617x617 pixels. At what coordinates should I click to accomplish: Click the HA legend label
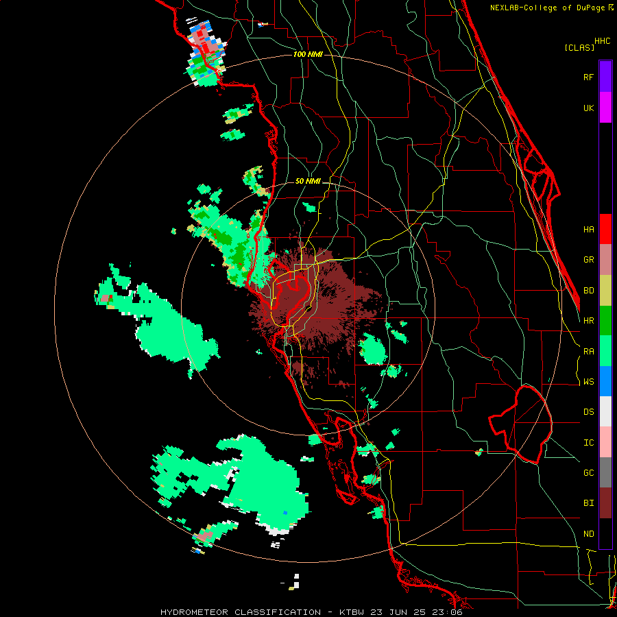[x=588, y=229]
